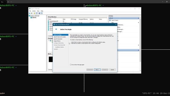
Task: Toggle the Show/Hide Console Tree toolbar icon
Action: coord(37,13)
